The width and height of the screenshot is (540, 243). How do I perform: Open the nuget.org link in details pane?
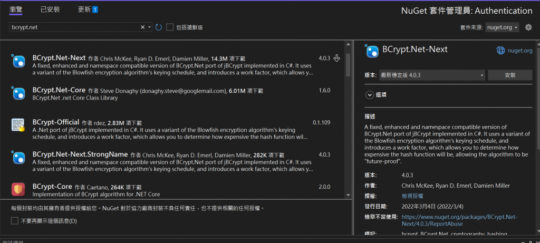519,51
